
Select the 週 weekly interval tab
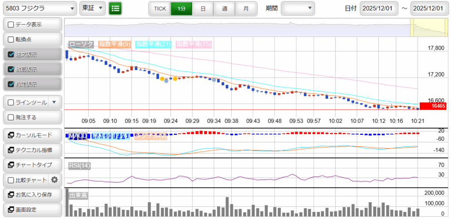coord(225,8)
